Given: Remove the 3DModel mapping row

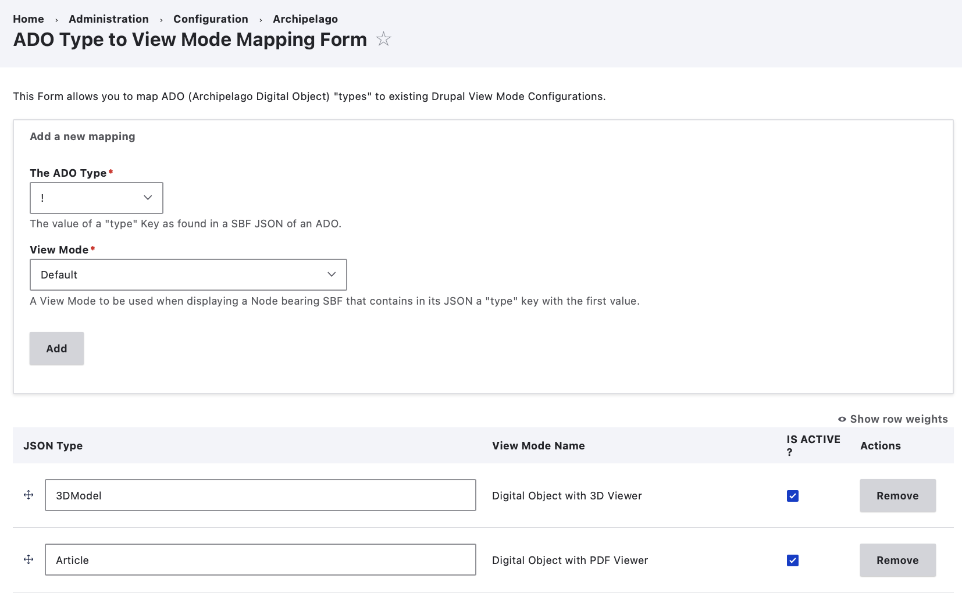Looking at the screenshot, I should pos(897,496).
